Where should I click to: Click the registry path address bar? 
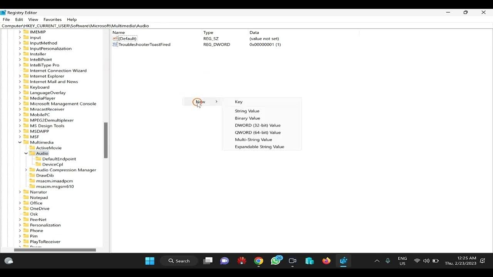246,26
